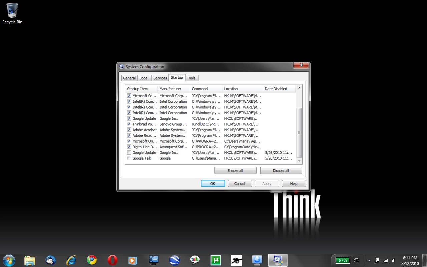Uncheck the Microsoft On... startup item
Viewport: 427px width, 267px height.
[129, 141]
